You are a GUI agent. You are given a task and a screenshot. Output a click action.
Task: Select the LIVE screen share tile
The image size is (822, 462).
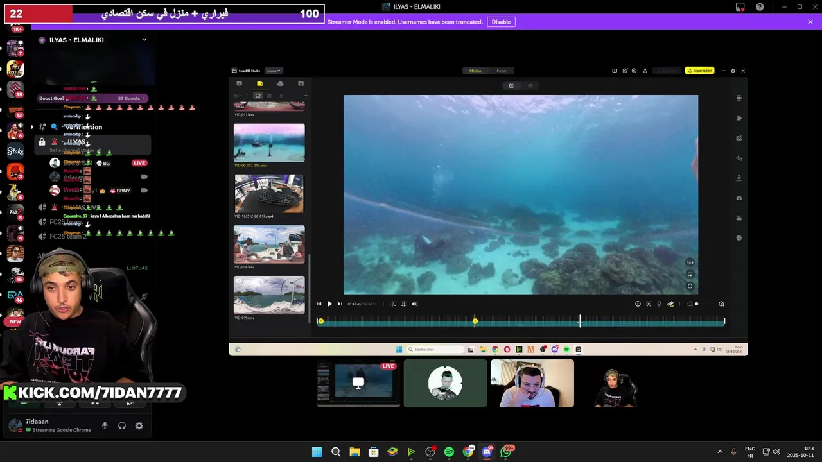358,383
